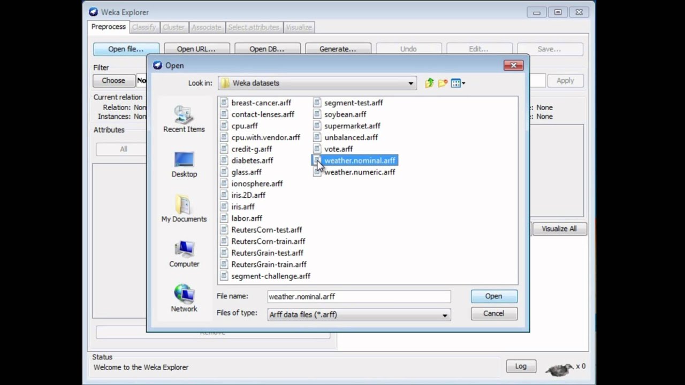The width and height of the screenshot is (685, 385).
Task: Go to Desktop shortcut
Action: (184, 164)
